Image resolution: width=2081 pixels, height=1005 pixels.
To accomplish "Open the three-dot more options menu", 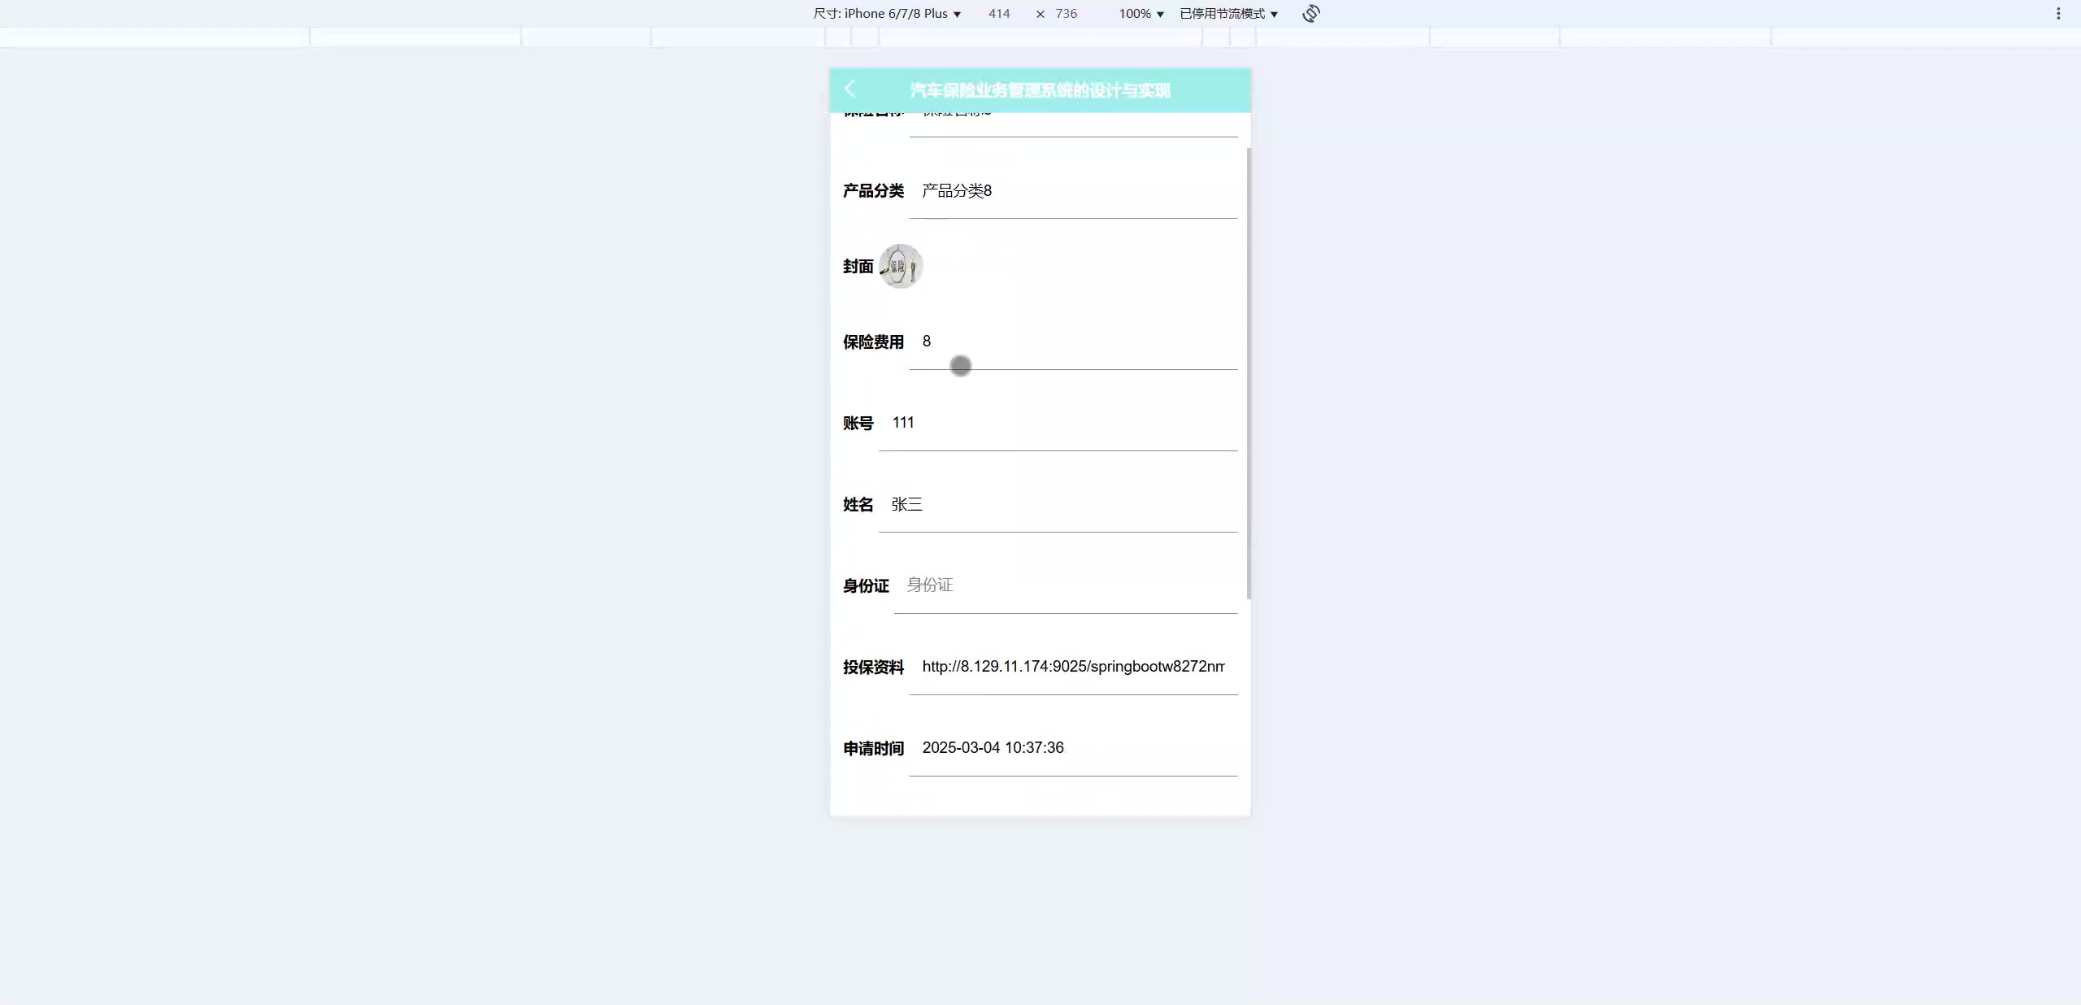I will pos(2058,14).
